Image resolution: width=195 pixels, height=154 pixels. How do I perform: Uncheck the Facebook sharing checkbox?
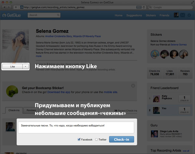[79, 139]
